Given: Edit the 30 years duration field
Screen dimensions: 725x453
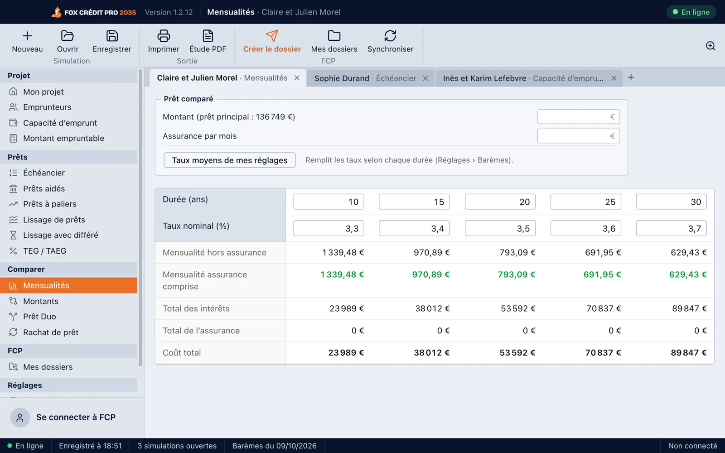Looking at the screenshot, I should (671, 202).
